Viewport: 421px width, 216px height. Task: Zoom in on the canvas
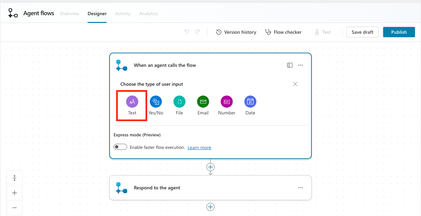[x=15, y=193]
